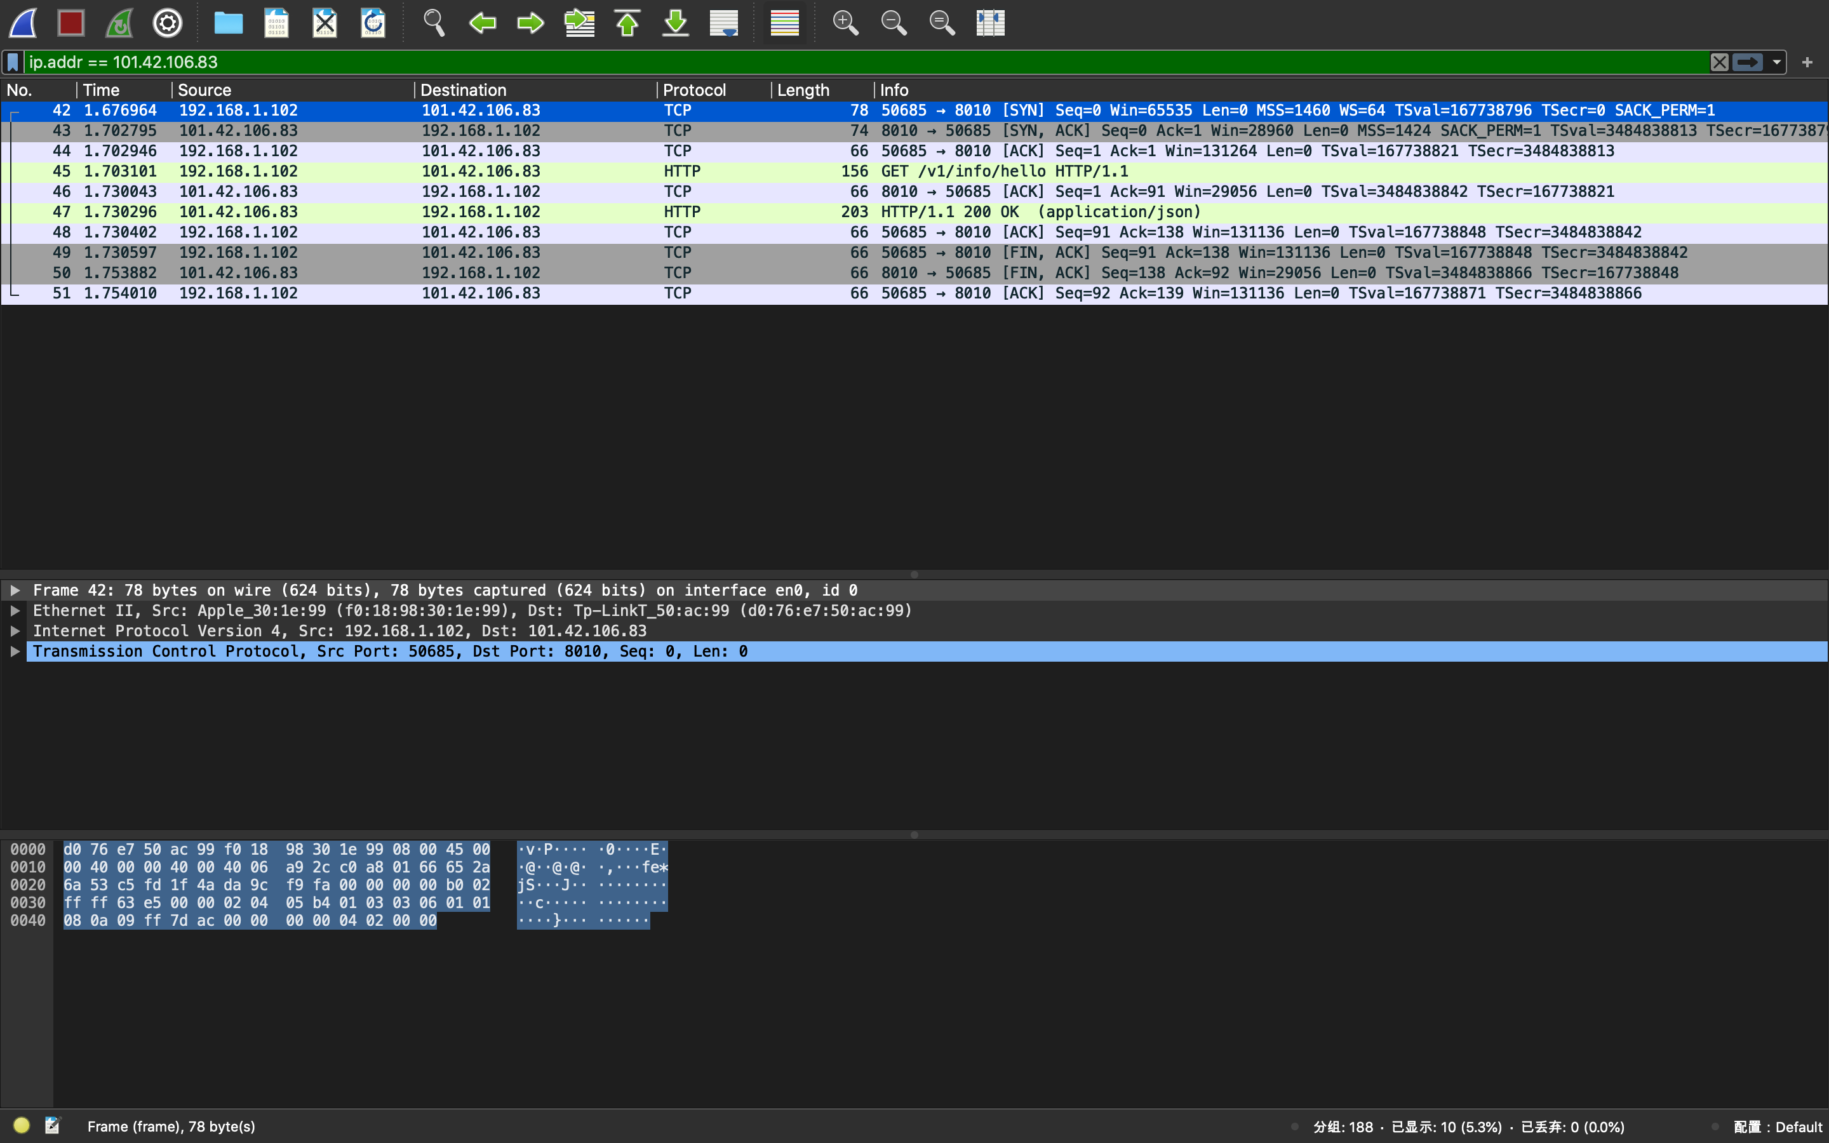The width and height of the screenshot is (1829, 1143).
Task: Click hex offset 0040 byte row
Action: [250, 921]
